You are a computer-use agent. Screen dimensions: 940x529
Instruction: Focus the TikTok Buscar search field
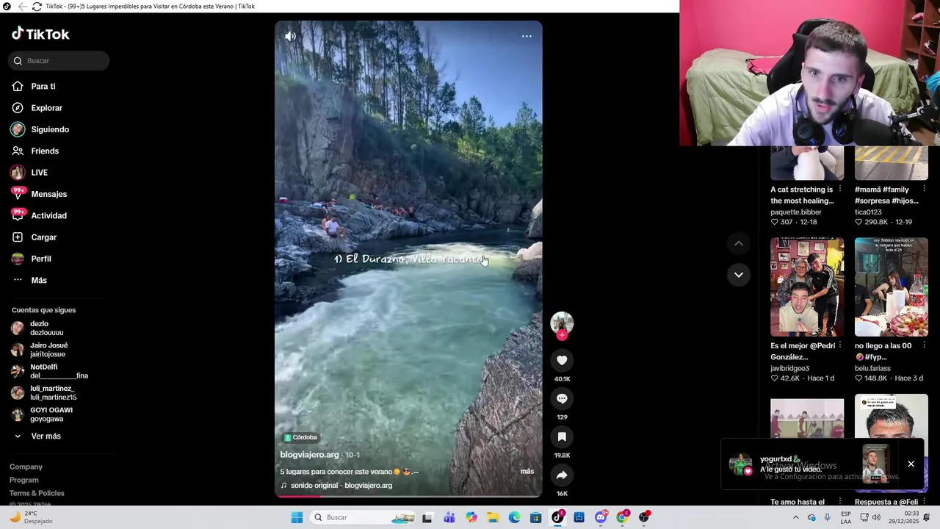tap(59, 61)
